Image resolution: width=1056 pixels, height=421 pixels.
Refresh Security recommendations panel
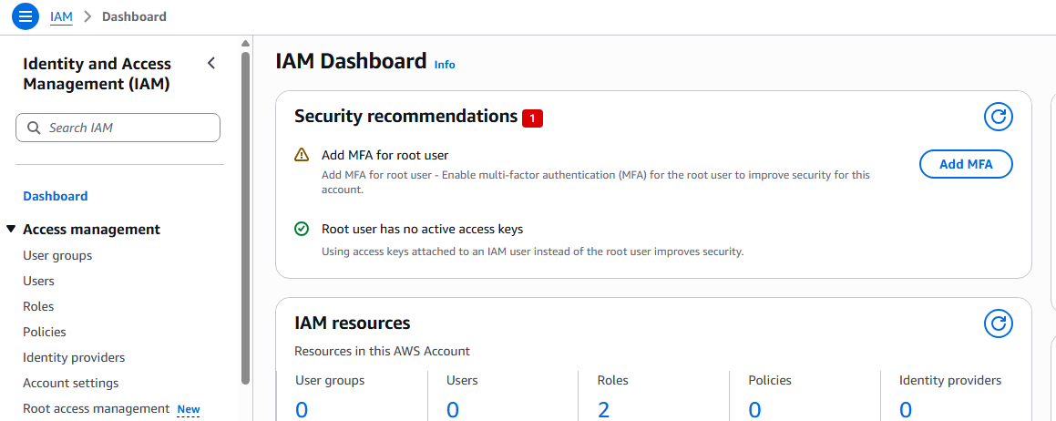tap(998, 118)
